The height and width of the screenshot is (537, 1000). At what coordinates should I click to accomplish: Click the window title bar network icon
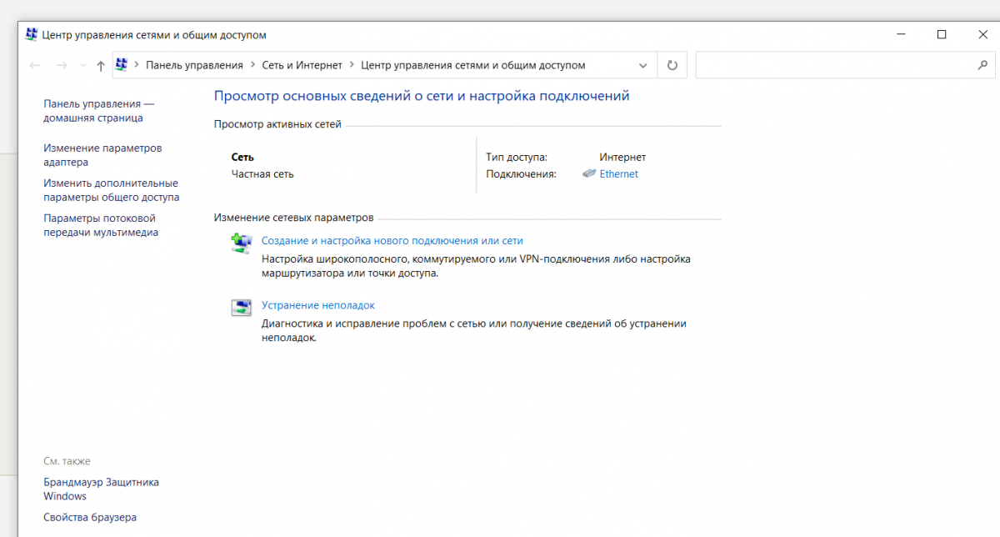(x=31, y=35)
